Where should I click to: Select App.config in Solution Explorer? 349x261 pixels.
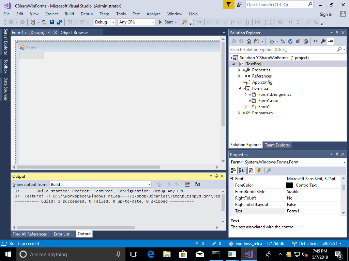262,82
